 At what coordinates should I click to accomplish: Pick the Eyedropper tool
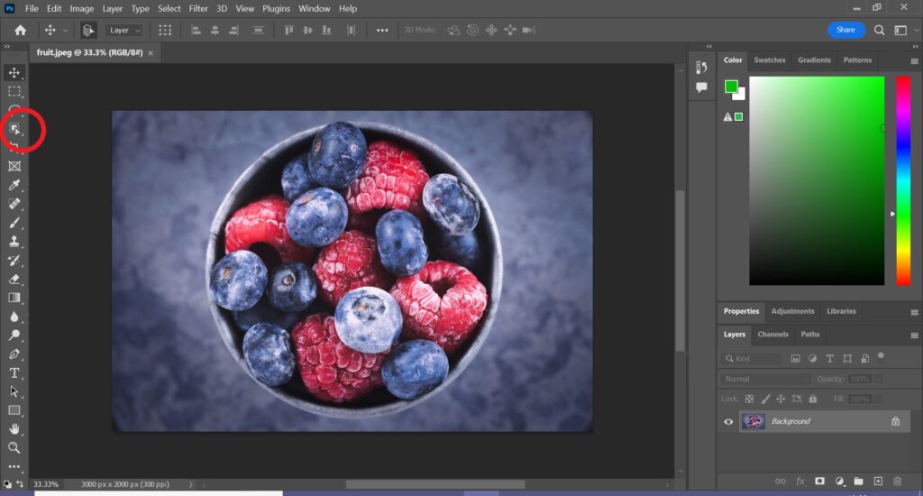click(14, 185)
